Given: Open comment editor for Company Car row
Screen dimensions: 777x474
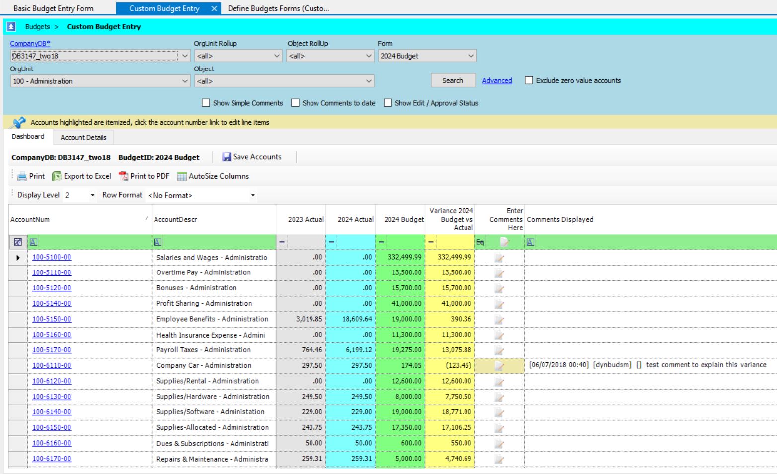Looking at the screenshot, I should pos(499,366).
